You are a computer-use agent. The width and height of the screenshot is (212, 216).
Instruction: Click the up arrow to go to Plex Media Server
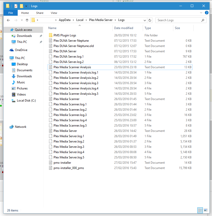[27, 20]
